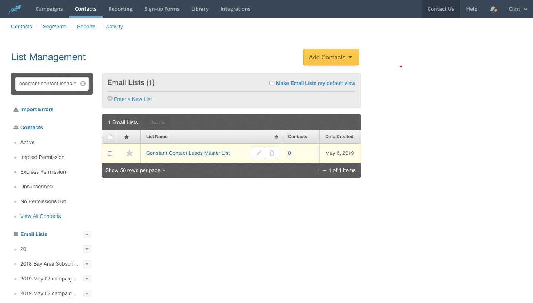This screenshot has width=533, height=303.
Task: Click the View All Contacts link
Action: tap(41, 216)
